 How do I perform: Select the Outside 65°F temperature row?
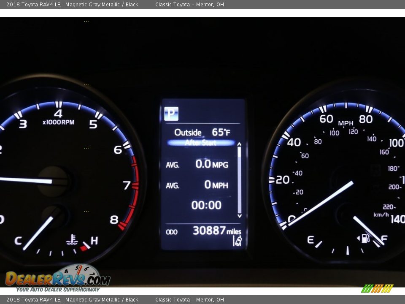tap(202, 132)
